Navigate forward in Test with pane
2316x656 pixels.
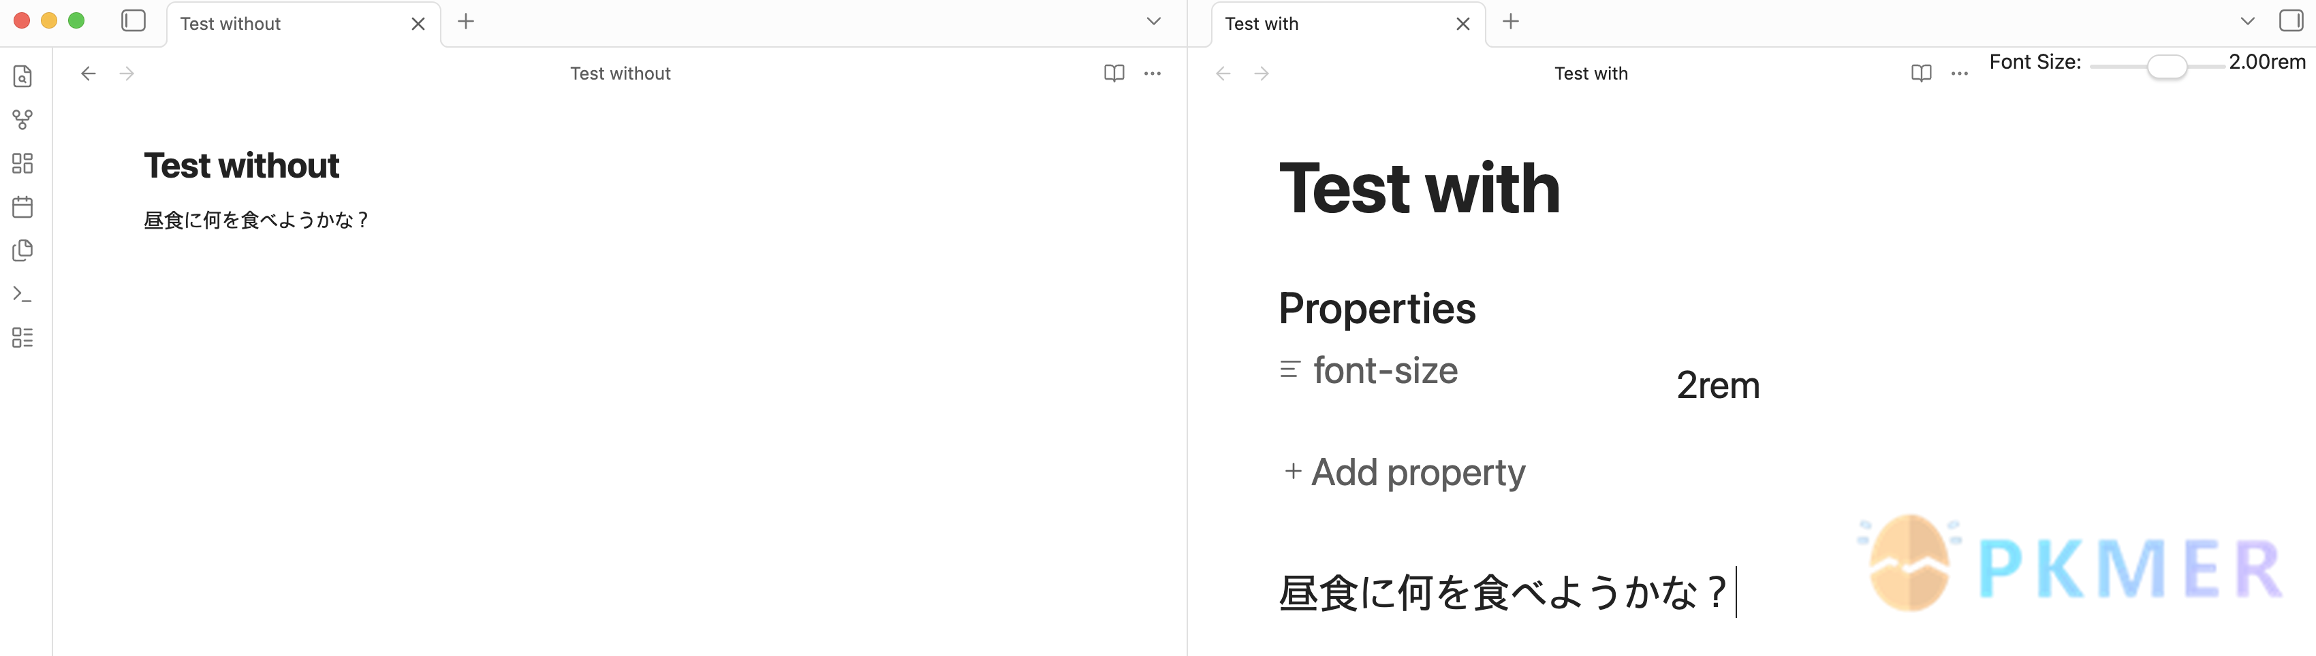pos(1262,73)
